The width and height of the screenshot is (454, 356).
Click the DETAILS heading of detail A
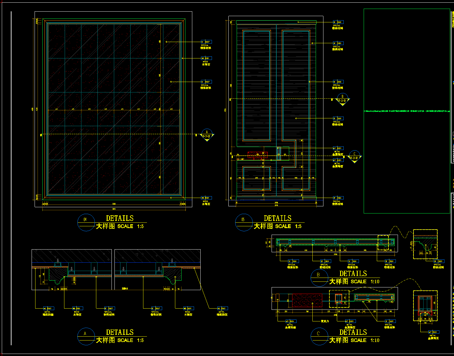click(120, 332)
